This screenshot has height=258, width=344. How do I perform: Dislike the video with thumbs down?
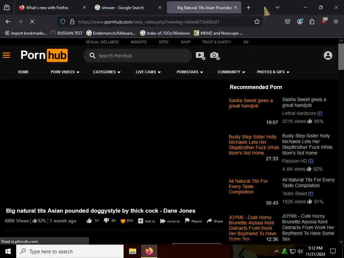[x=106, y=221]
